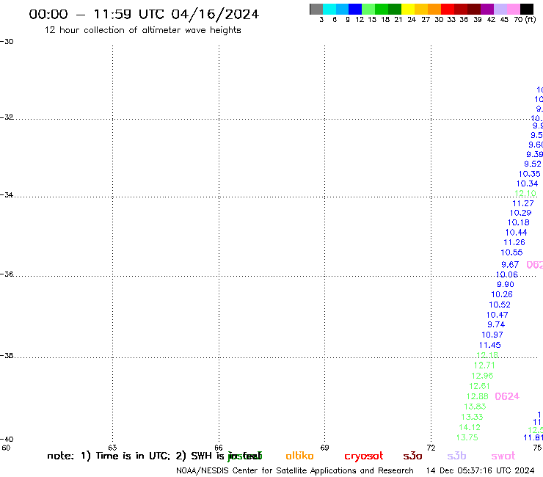Click the longitude axis label 66
This screenshot has width=543, height=477.
click(x=219, y=448)
